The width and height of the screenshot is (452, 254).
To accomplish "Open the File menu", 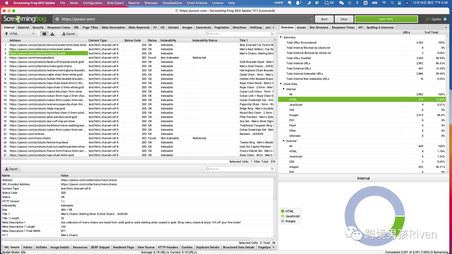I will (62, 3).
